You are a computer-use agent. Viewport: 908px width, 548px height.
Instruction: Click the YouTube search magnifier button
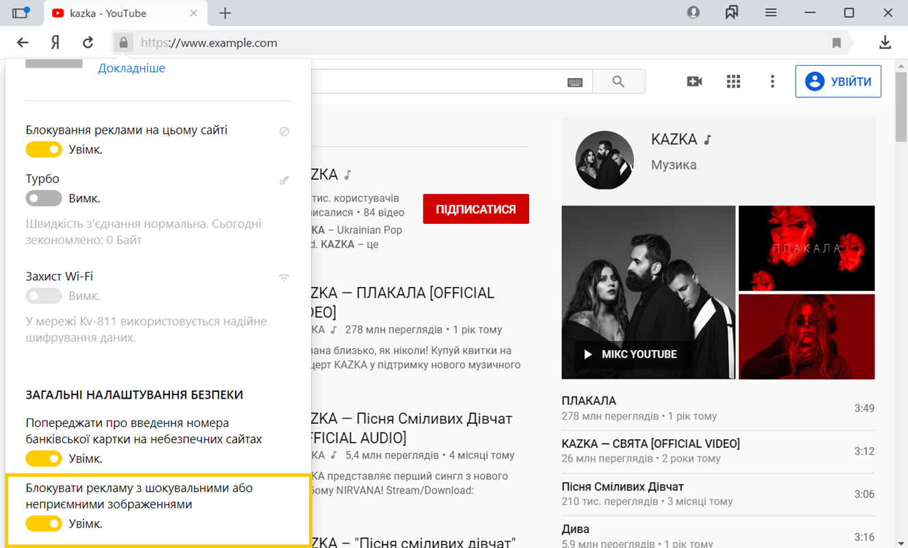618,82
